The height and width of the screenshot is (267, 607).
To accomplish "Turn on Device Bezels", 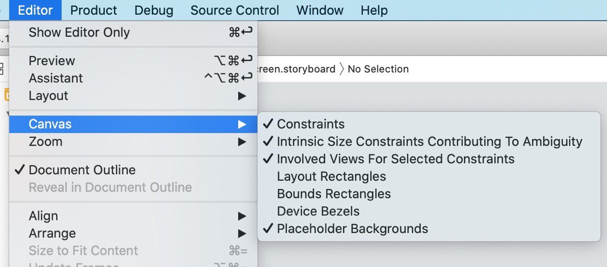I will coord(429,212).
